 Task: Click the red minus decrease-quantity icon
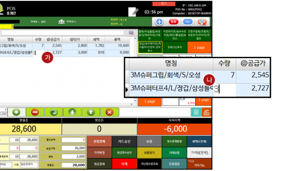tap(35, 112)
